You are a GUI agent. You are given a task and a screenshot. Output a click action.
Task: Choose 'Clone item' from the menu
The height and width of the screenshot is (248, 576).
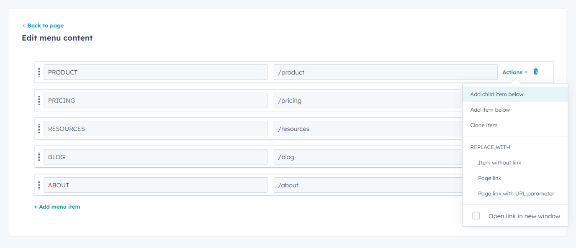pyautogui.click(x=484, y=125)
